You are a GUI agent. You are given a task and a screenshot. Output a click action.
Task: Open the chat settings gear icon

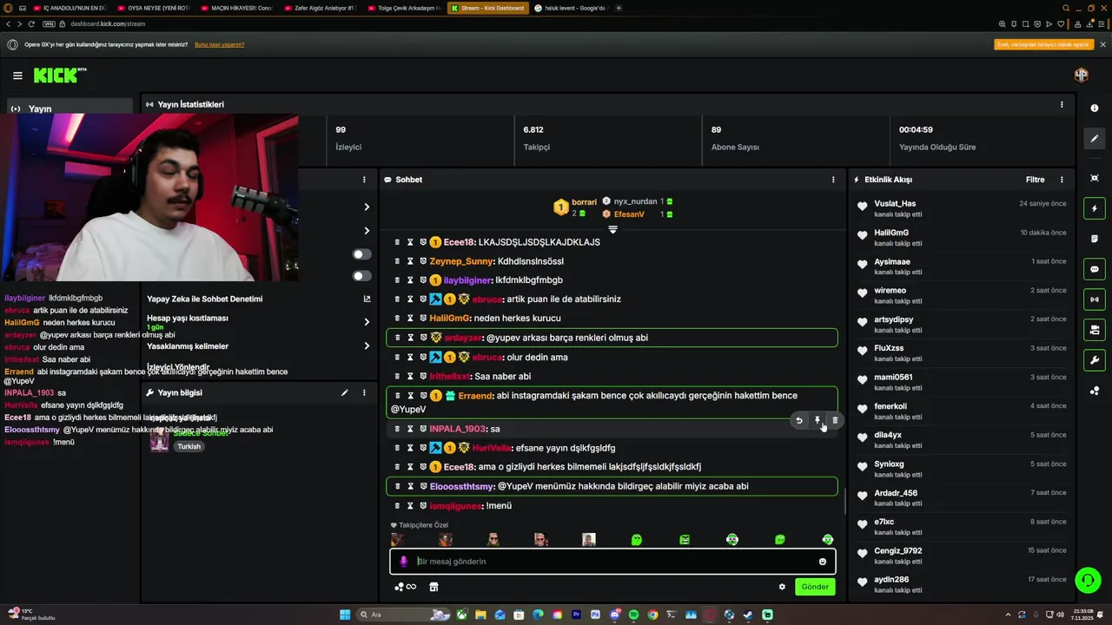(x=782, y=587)
